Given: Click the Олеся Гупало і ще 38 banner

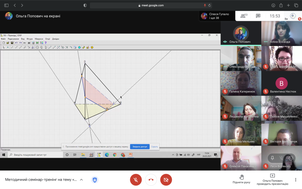Looking at the screenshot, I should (217, 16).
